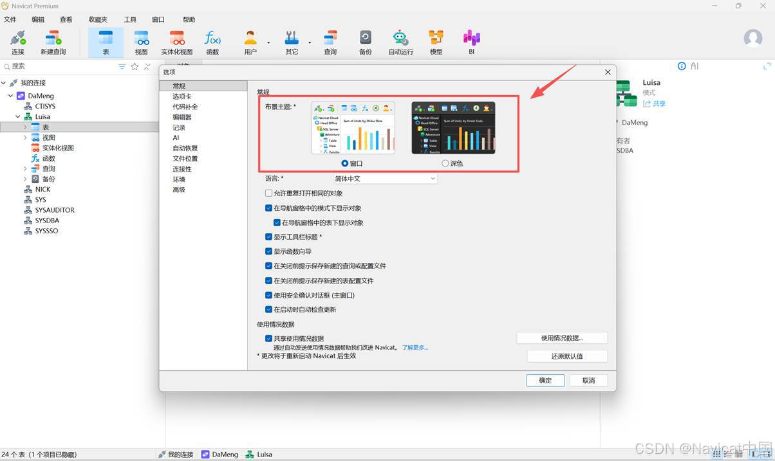Toggle 在导航窗格中的表下显示对象 checkbox
Image resolution: width=775 pixels, height=461 pixels.
tap(277, 222)
